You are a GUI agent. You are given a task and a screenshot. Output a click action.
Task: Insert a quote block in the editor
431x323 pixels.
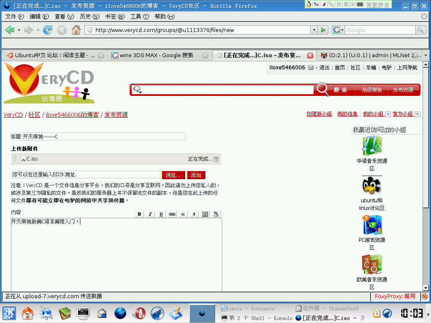(183, 214)
